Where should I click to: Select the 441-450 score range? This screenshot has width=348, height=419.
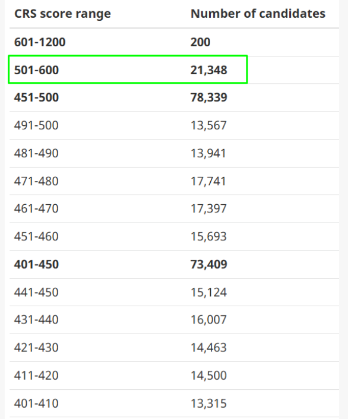pyautogui.click(x=36, y=293)
